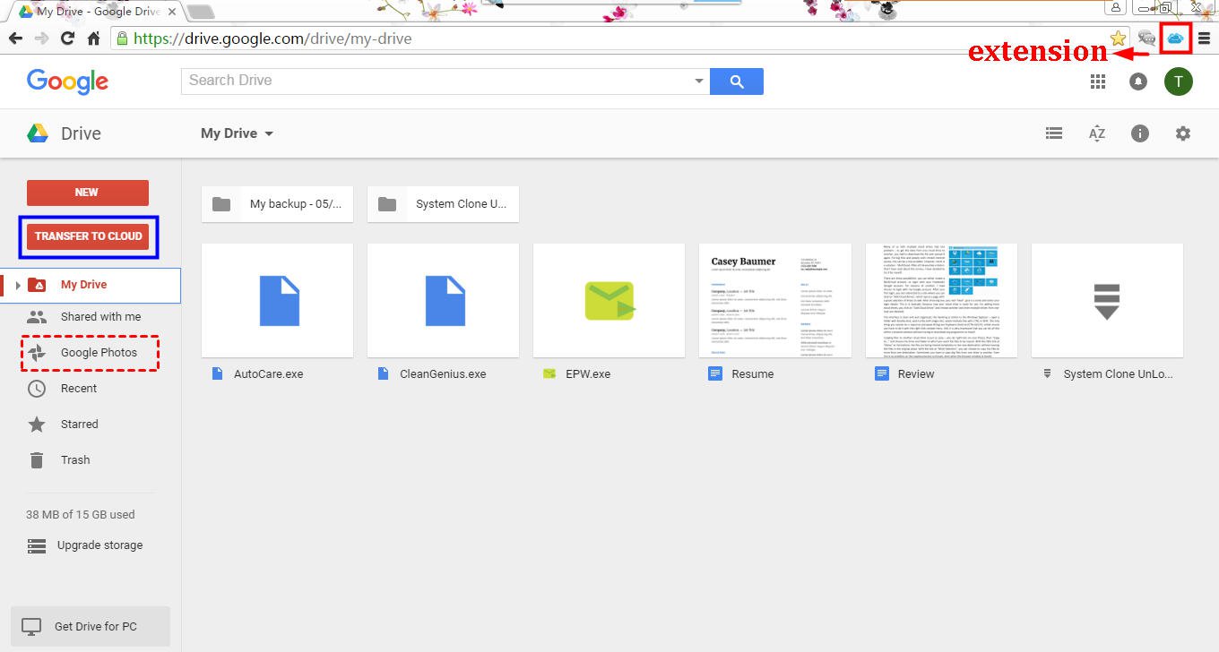Click the NEW button

click(x=88, y=193)
